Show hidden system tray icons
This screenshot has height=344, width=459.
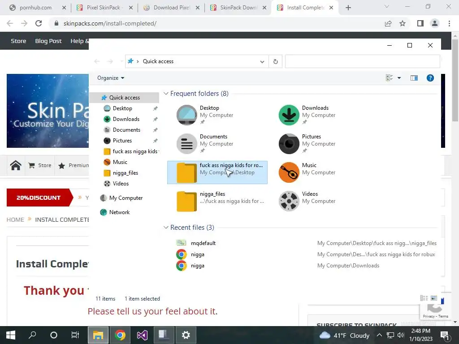tap(379, 335)
